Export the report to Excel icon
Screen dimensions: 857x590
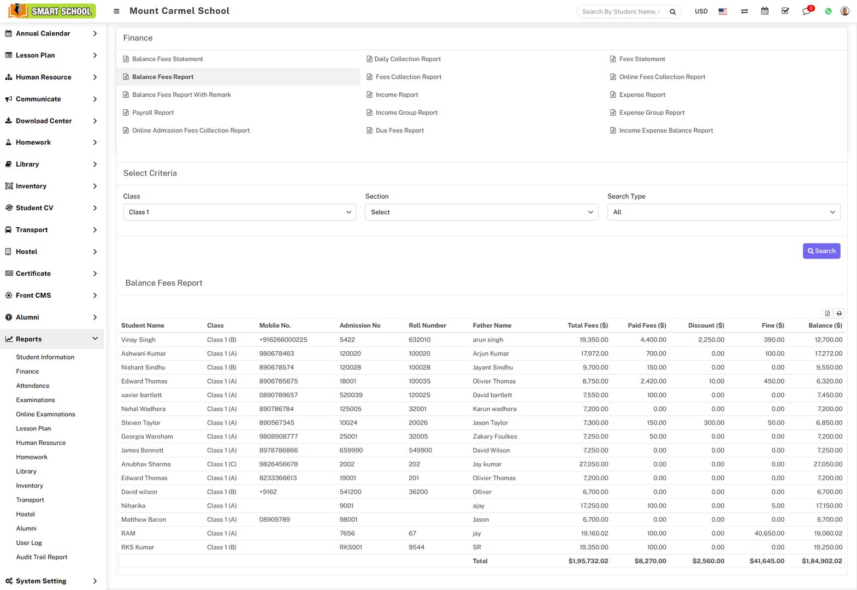click(828, 314)
